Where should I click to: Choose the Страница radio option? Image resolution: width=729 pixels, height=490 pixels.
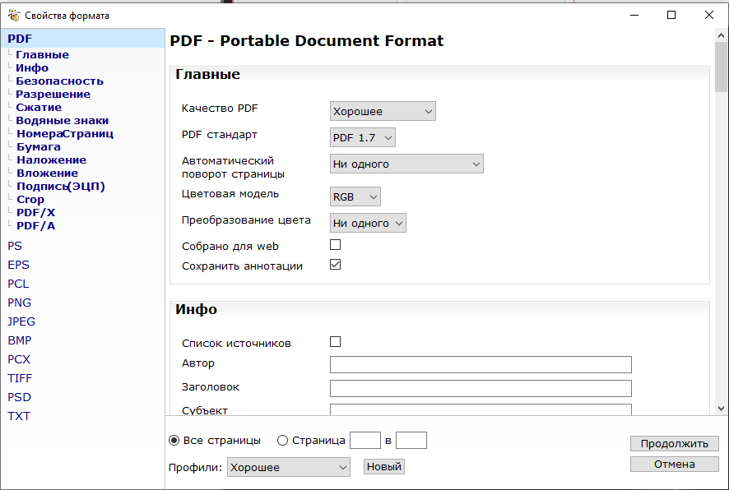283,441
